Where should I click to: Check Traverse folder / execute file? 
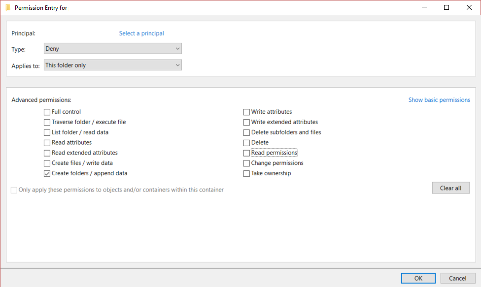coord(47,122)
